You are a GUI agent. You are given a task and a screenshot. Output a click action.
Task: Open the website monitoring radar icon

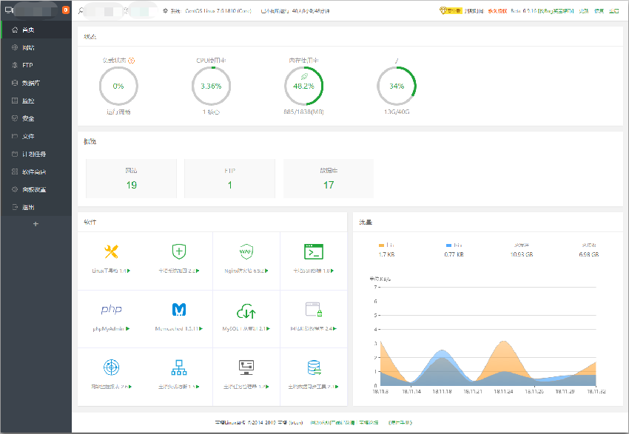111,367
